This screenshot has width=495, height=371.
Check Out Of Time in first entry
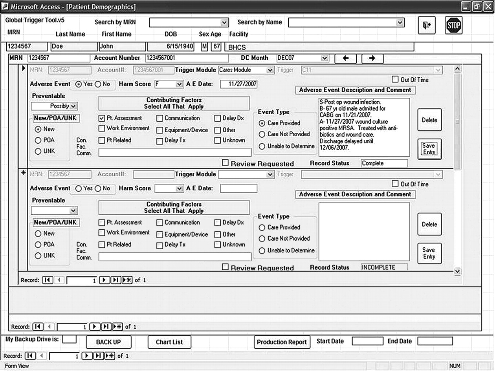click(395, 79)
